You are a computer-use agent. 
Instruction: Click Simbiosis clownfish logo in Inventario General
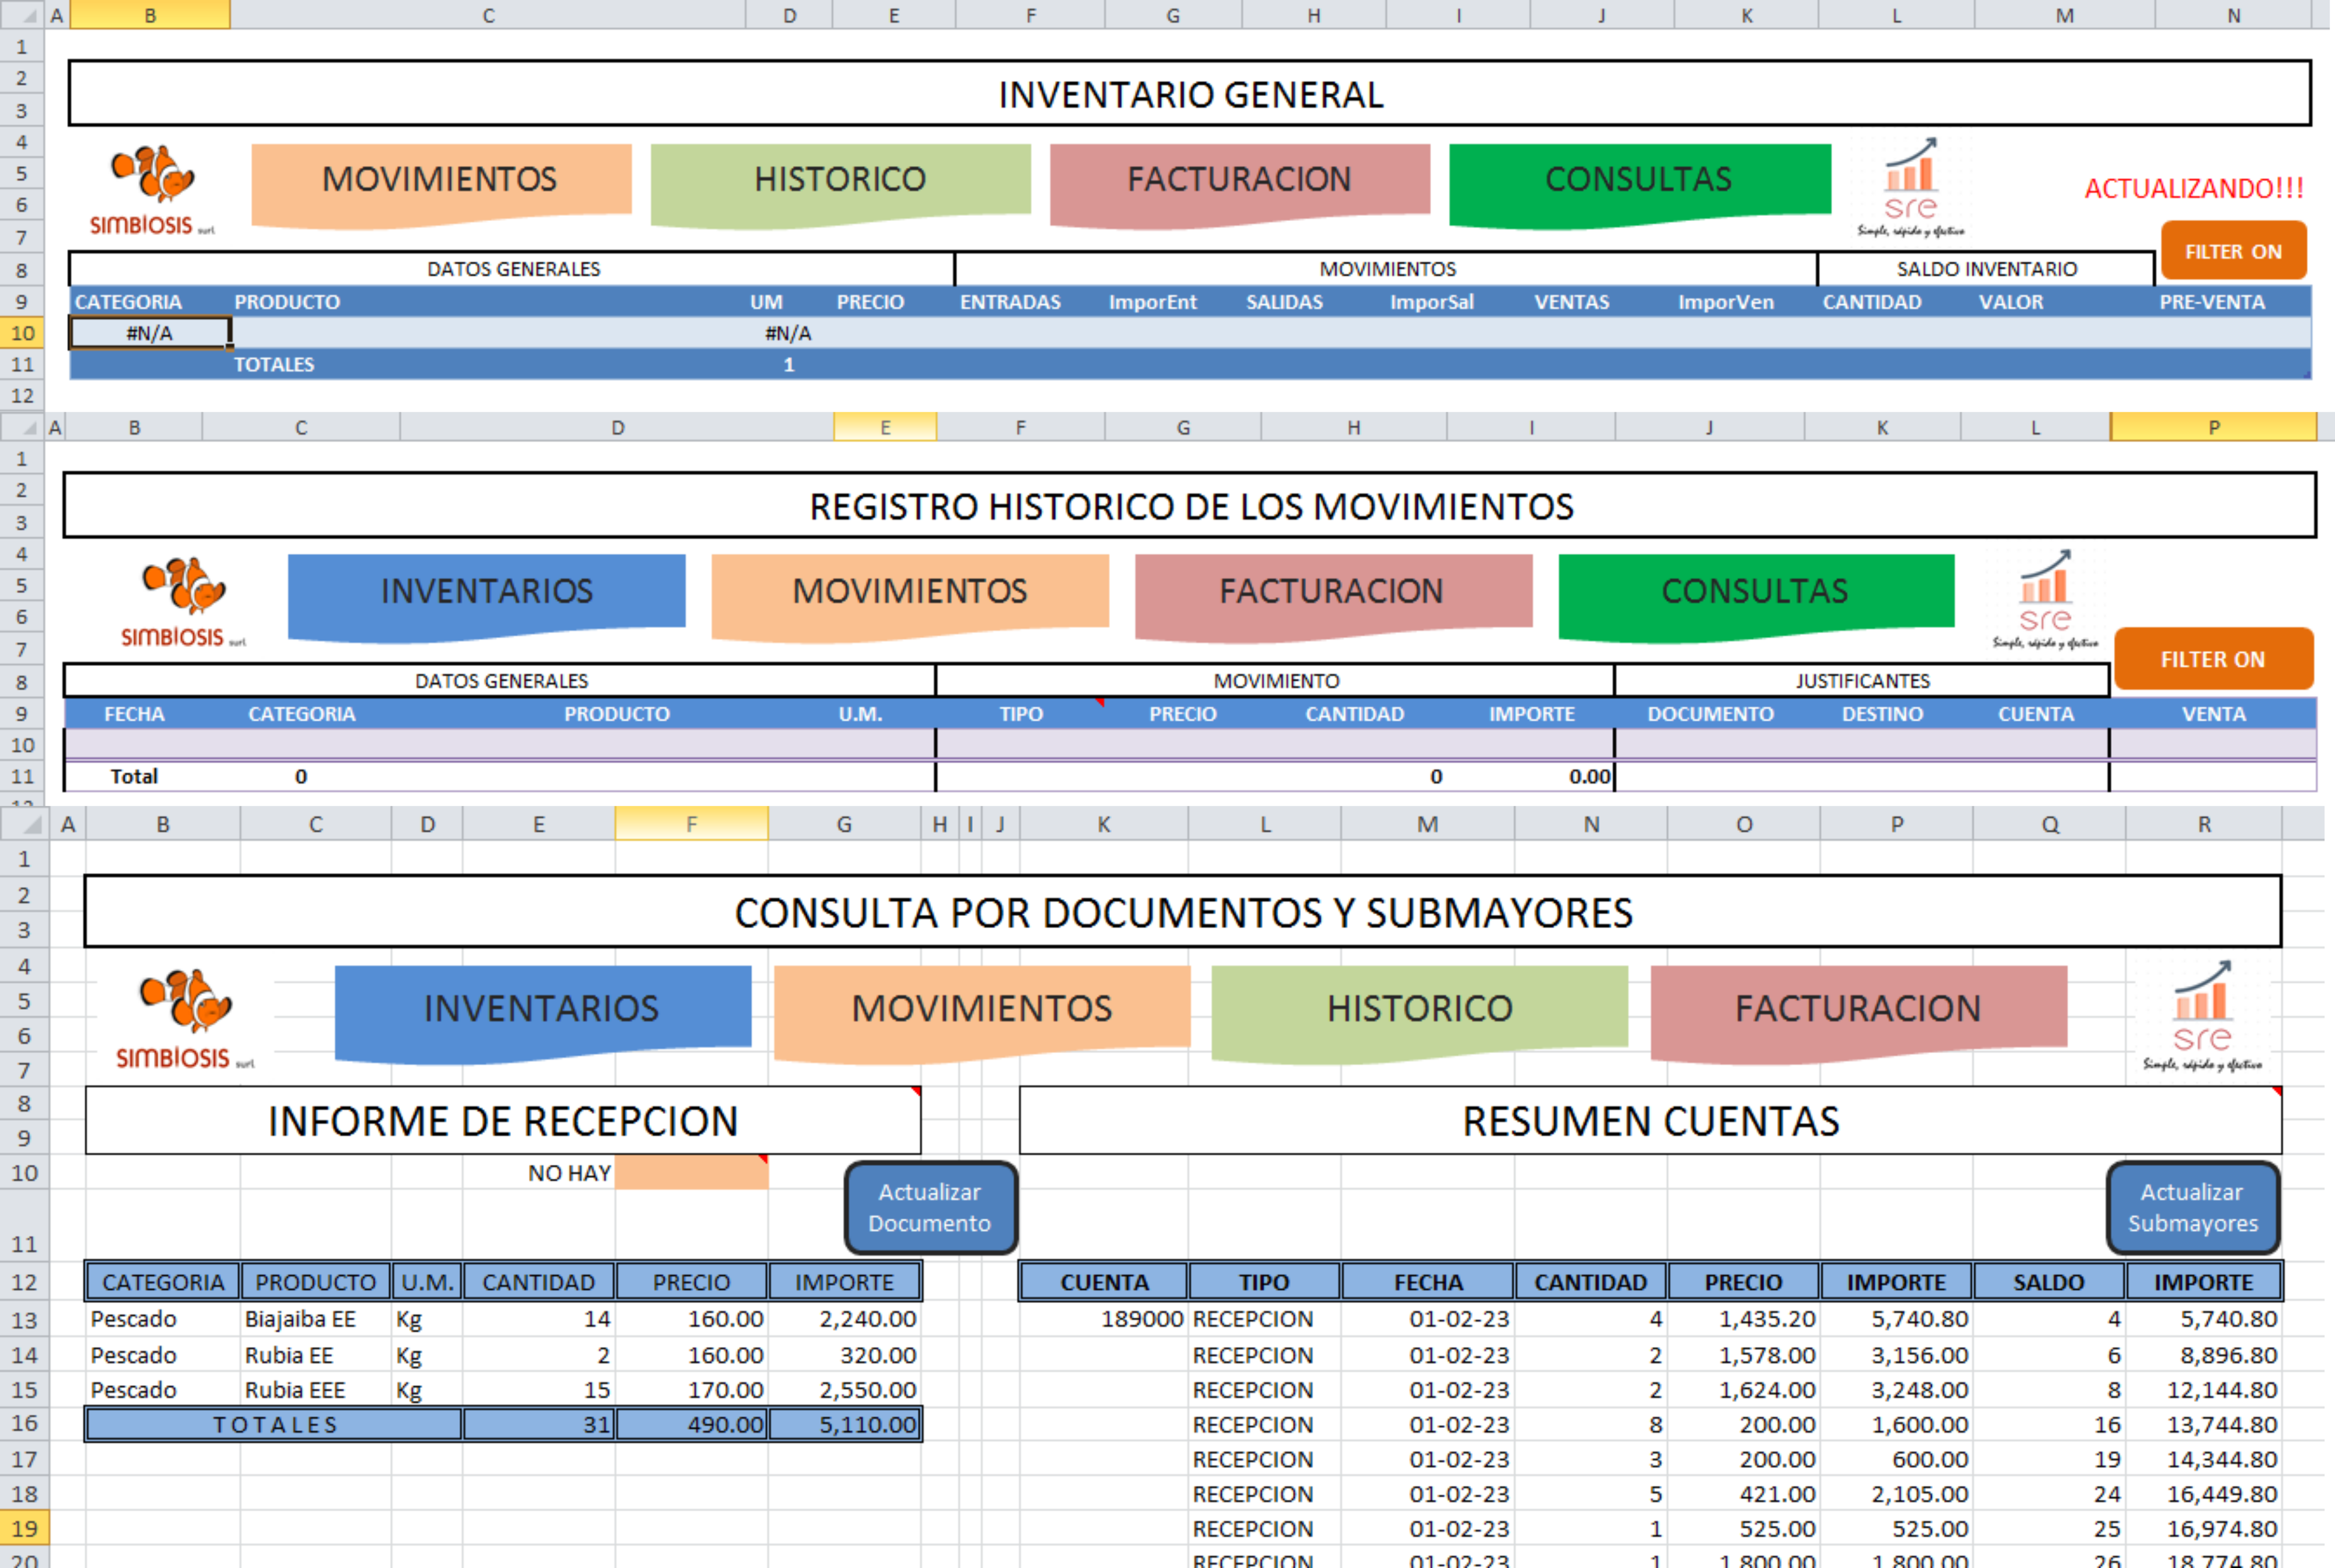click(152, 188)
